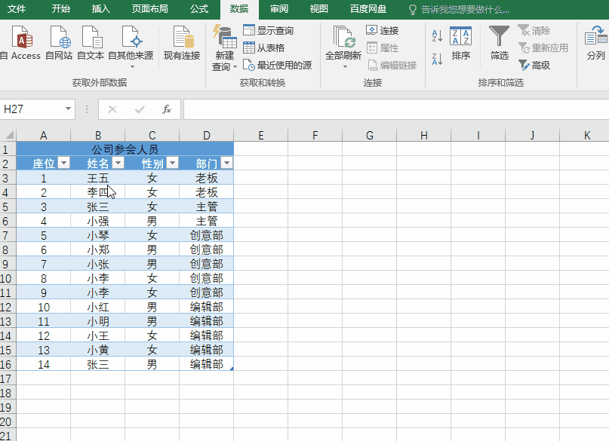Expand the Refresh All dropdown arrow
The image size is (609, 441).
point(345,66)
